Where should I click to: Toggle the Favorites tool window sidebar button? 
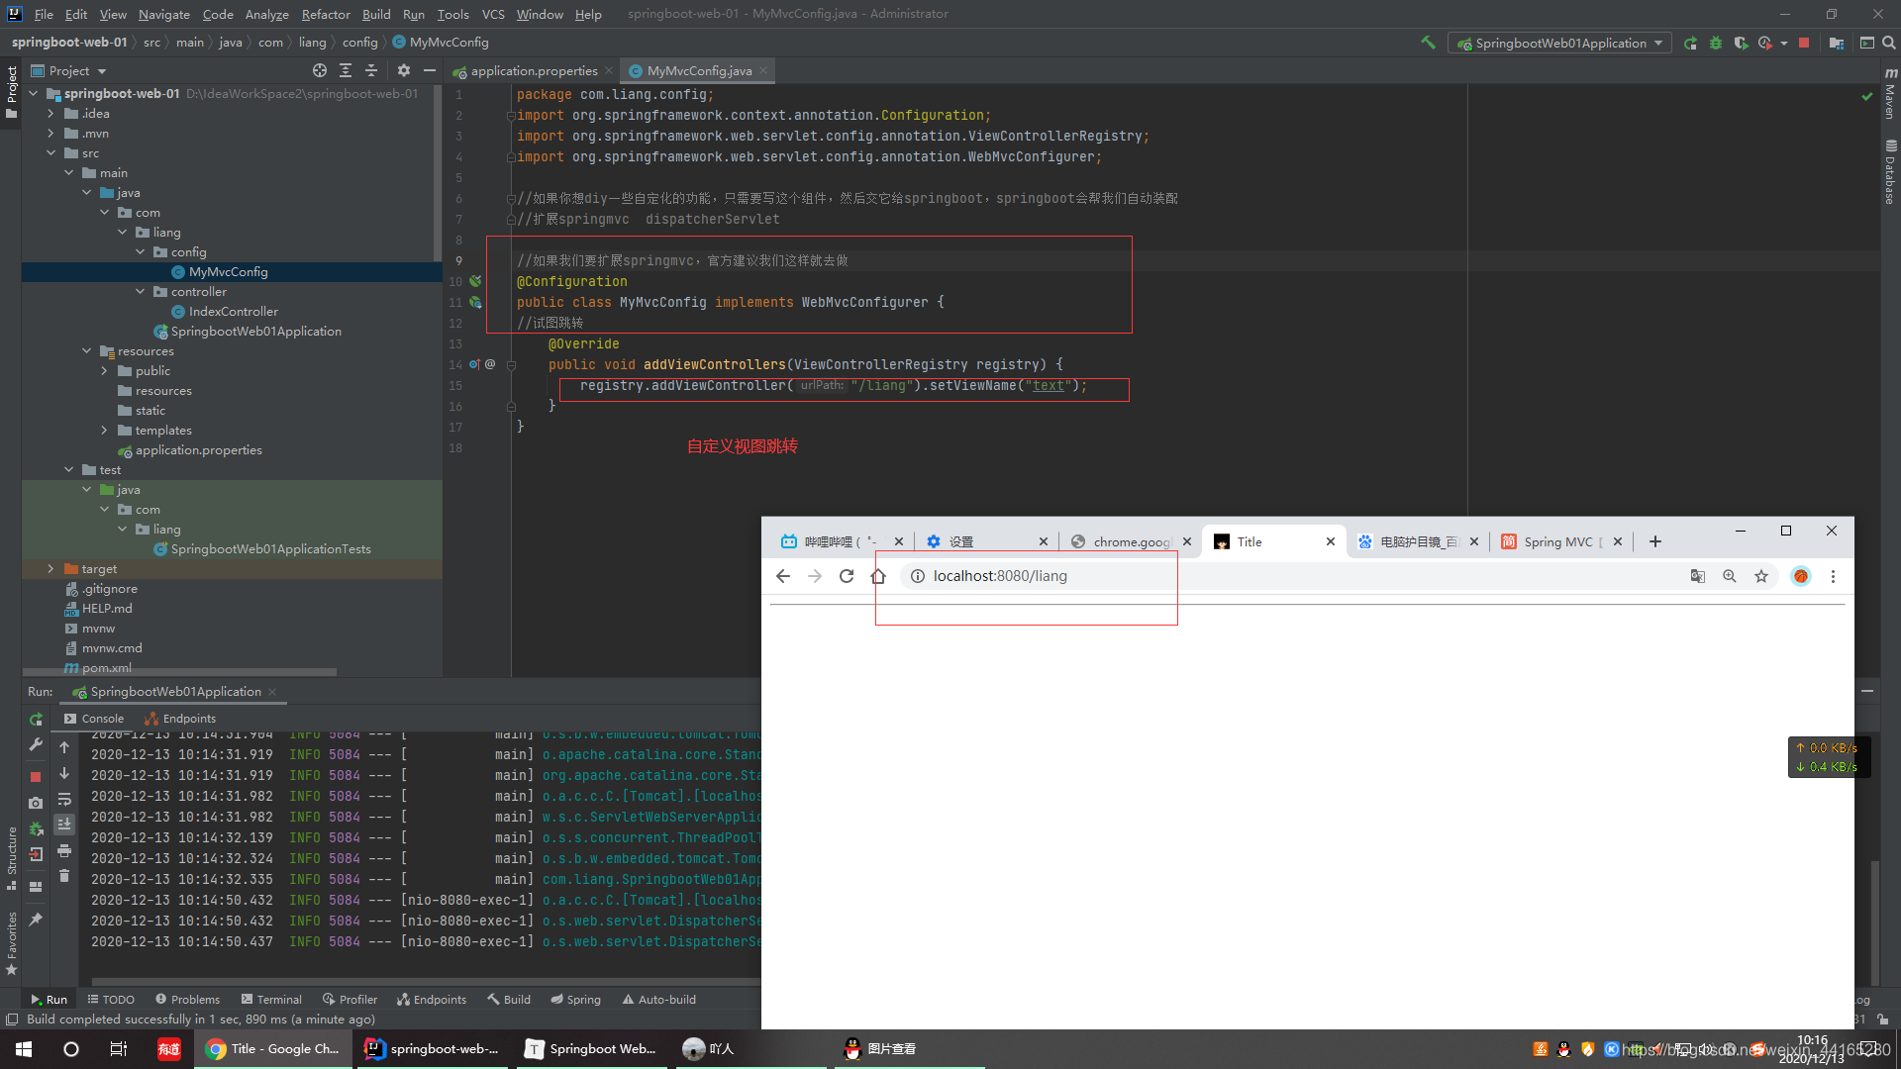[x=11, y=942]
